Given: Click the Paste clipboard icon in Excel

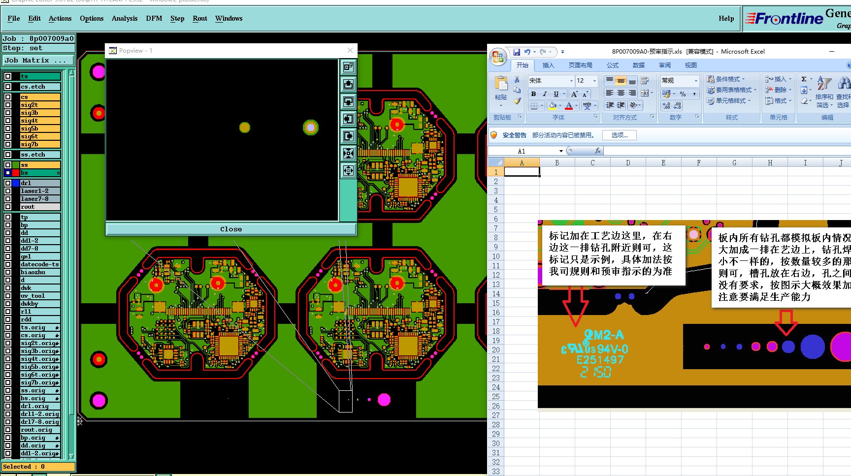Looking at the screenshot, I should pos(501,84).
